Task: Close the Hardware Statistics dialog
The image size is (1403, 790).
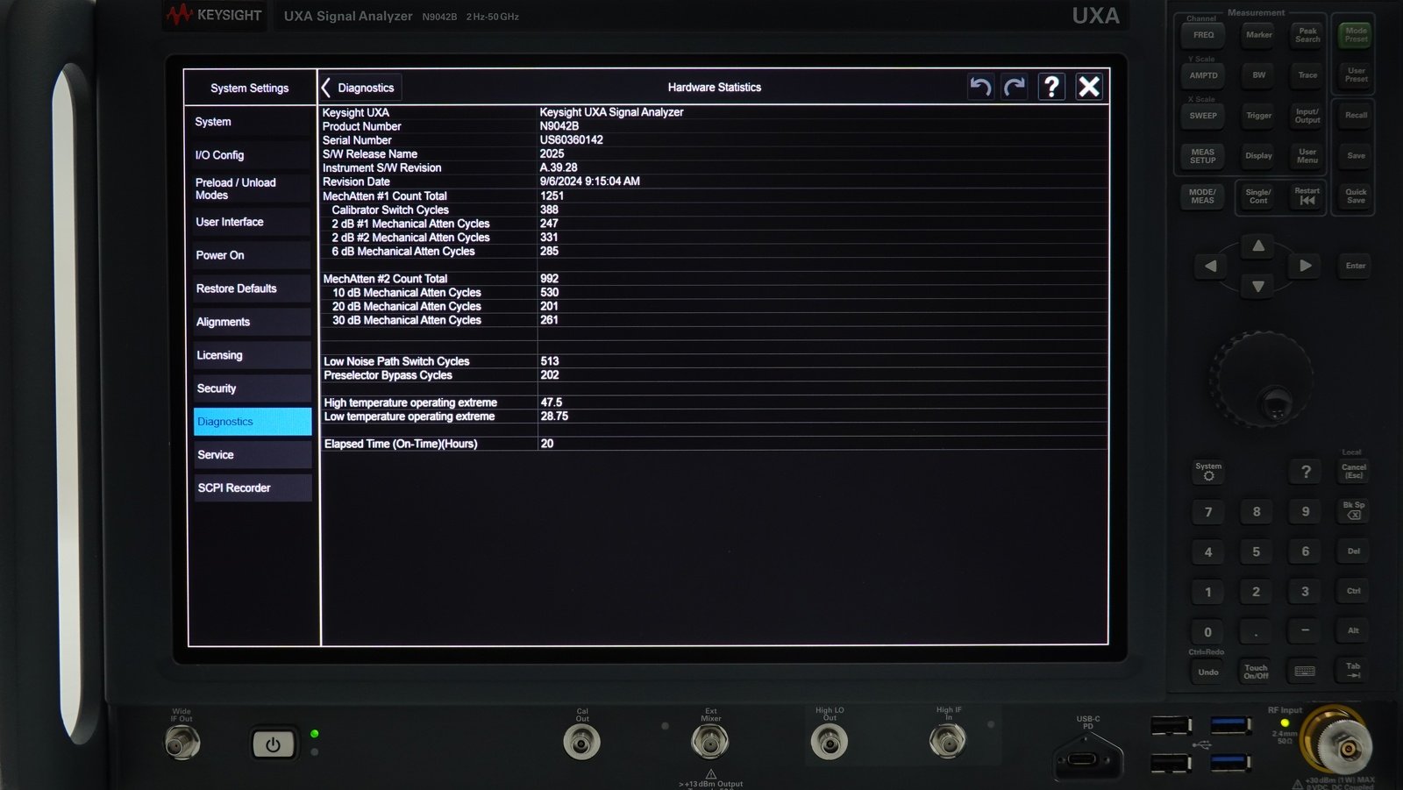Action: tap(1089, 87)
